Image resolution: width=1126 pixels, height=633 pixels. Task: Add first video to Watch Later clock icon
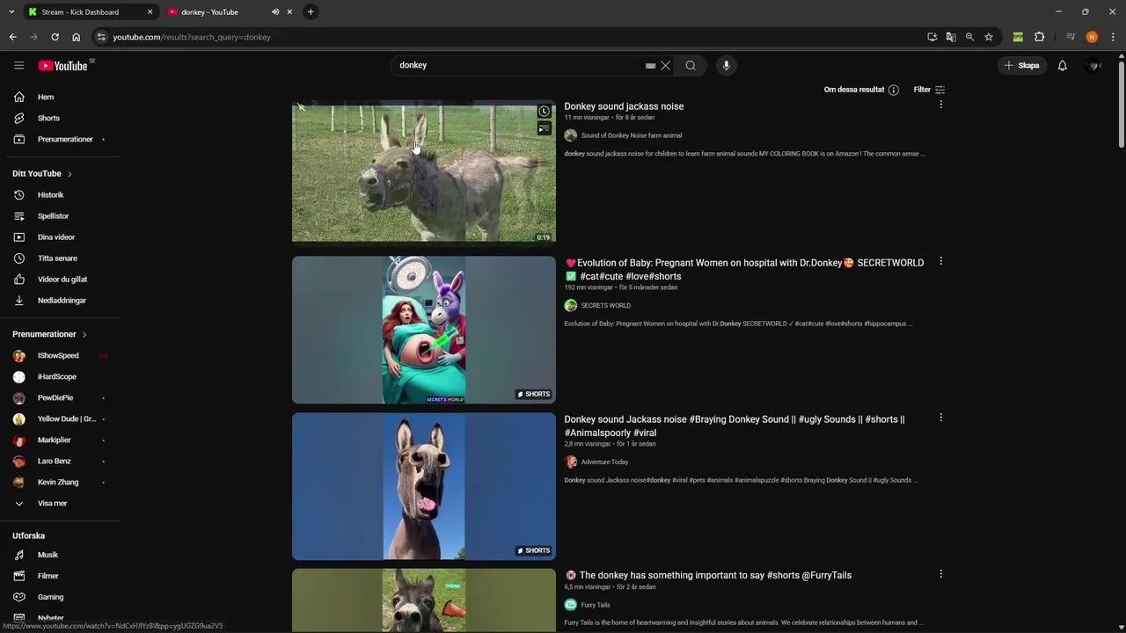[x=544, y=112]
